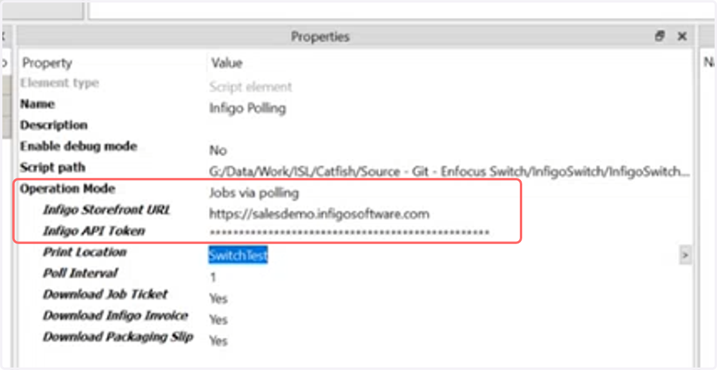Change the Enable debug mode No value
Viewport: 717px width, 370px height.
coord(217,150)
